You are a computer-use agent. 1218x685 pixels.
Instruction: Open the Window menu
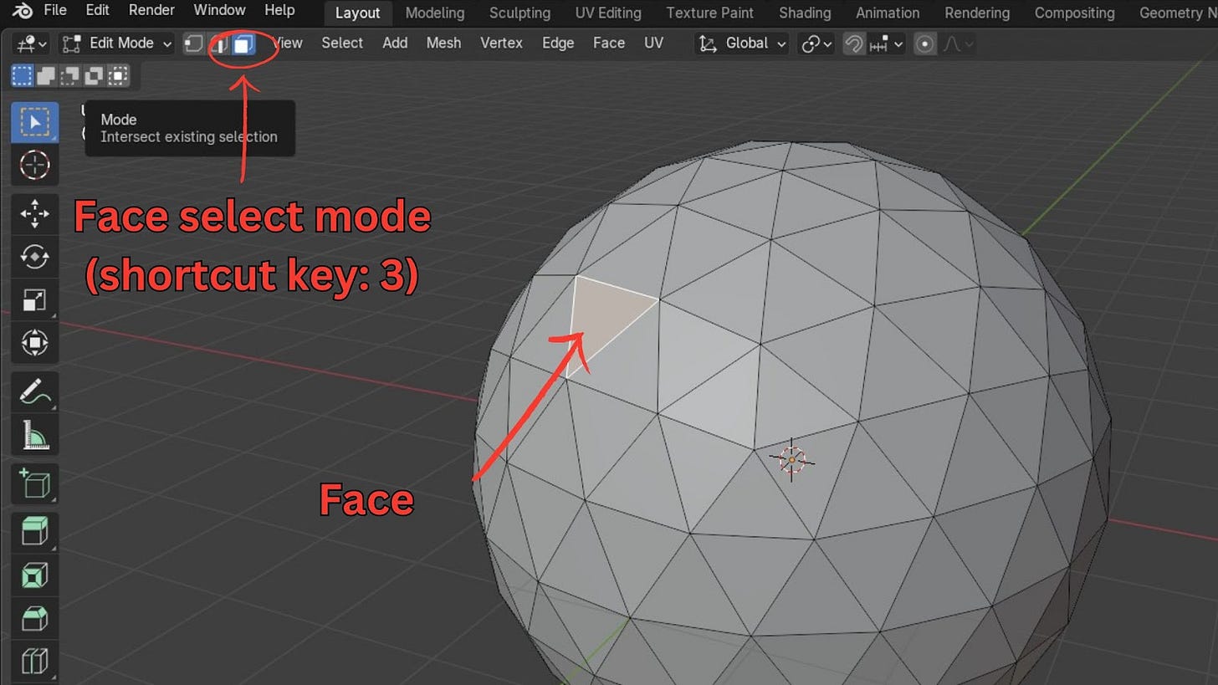click(219, 10)
